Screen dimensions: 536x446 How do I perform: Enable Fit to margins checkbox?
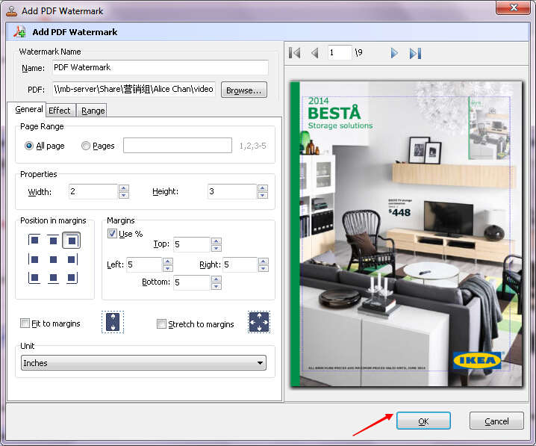click(25, 323)
